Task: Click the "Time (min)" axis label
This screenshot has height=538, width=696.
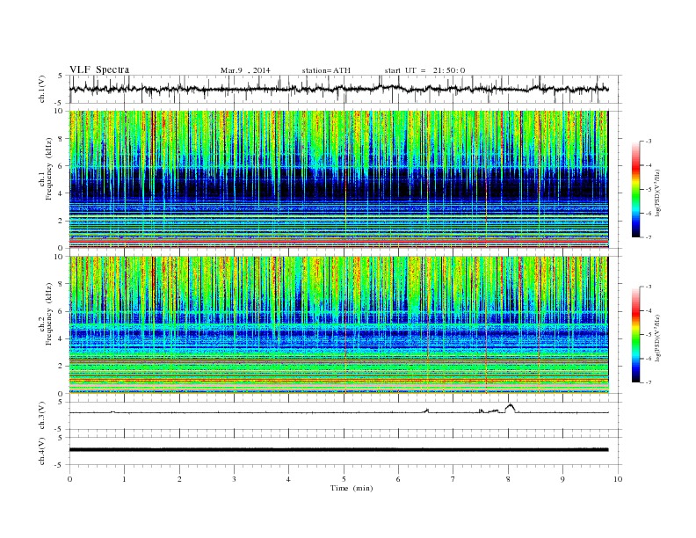Action: tap(352, 488)
